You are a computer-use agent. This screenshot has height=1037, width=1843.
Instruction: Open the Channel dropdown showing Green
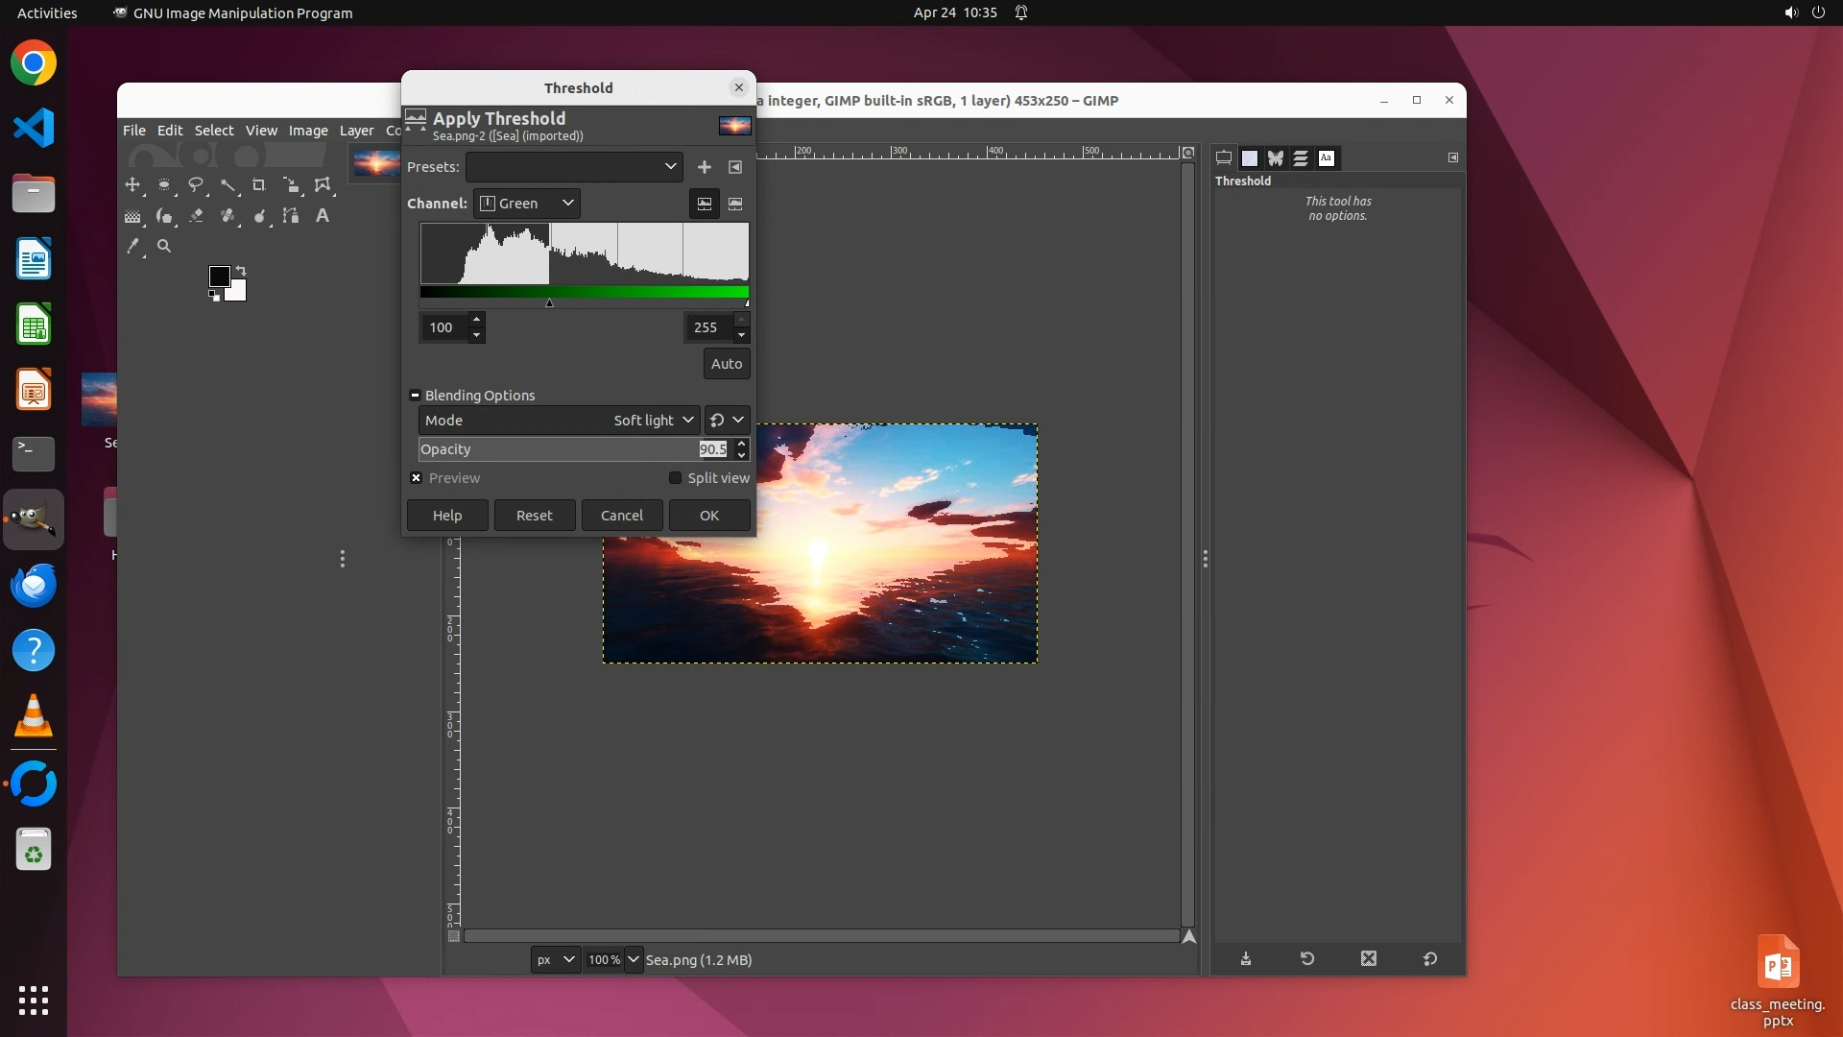[526, 204]
